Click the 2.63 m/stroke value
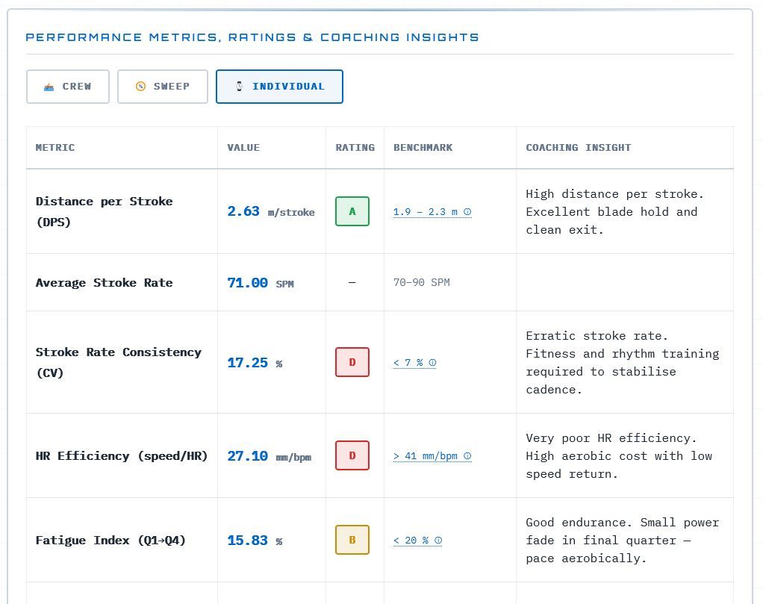Screen dimensions: 763x604 click(x=271, y=211)
